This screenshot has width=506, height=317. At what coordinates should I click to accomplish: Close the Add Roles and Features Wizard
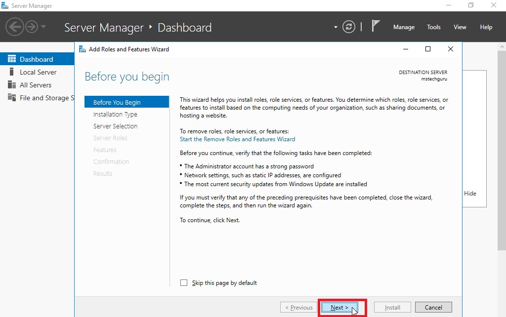tap(451, 49)
